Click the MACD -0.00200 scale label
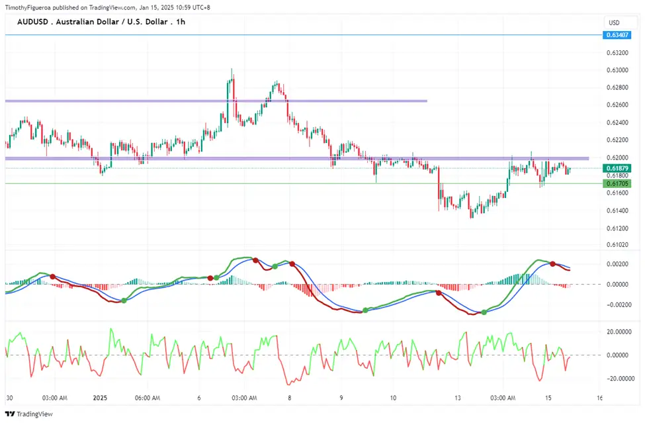 pyautogui.click(x=619, y=305)
